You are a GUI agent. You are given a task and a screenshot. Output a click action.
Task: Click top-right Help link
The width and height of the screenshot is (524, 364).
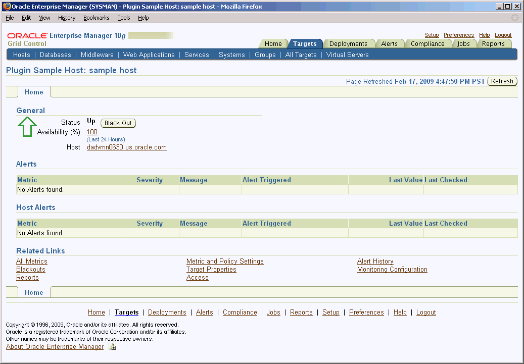[x=484, y=35]
